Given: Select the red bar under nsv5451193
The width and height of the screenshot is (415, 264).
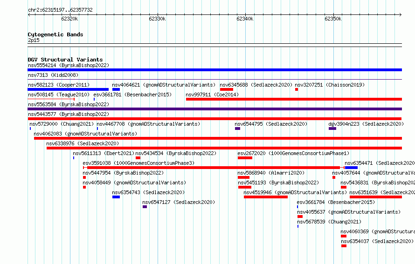Looking at the screenshot, I should coord(245,187).
